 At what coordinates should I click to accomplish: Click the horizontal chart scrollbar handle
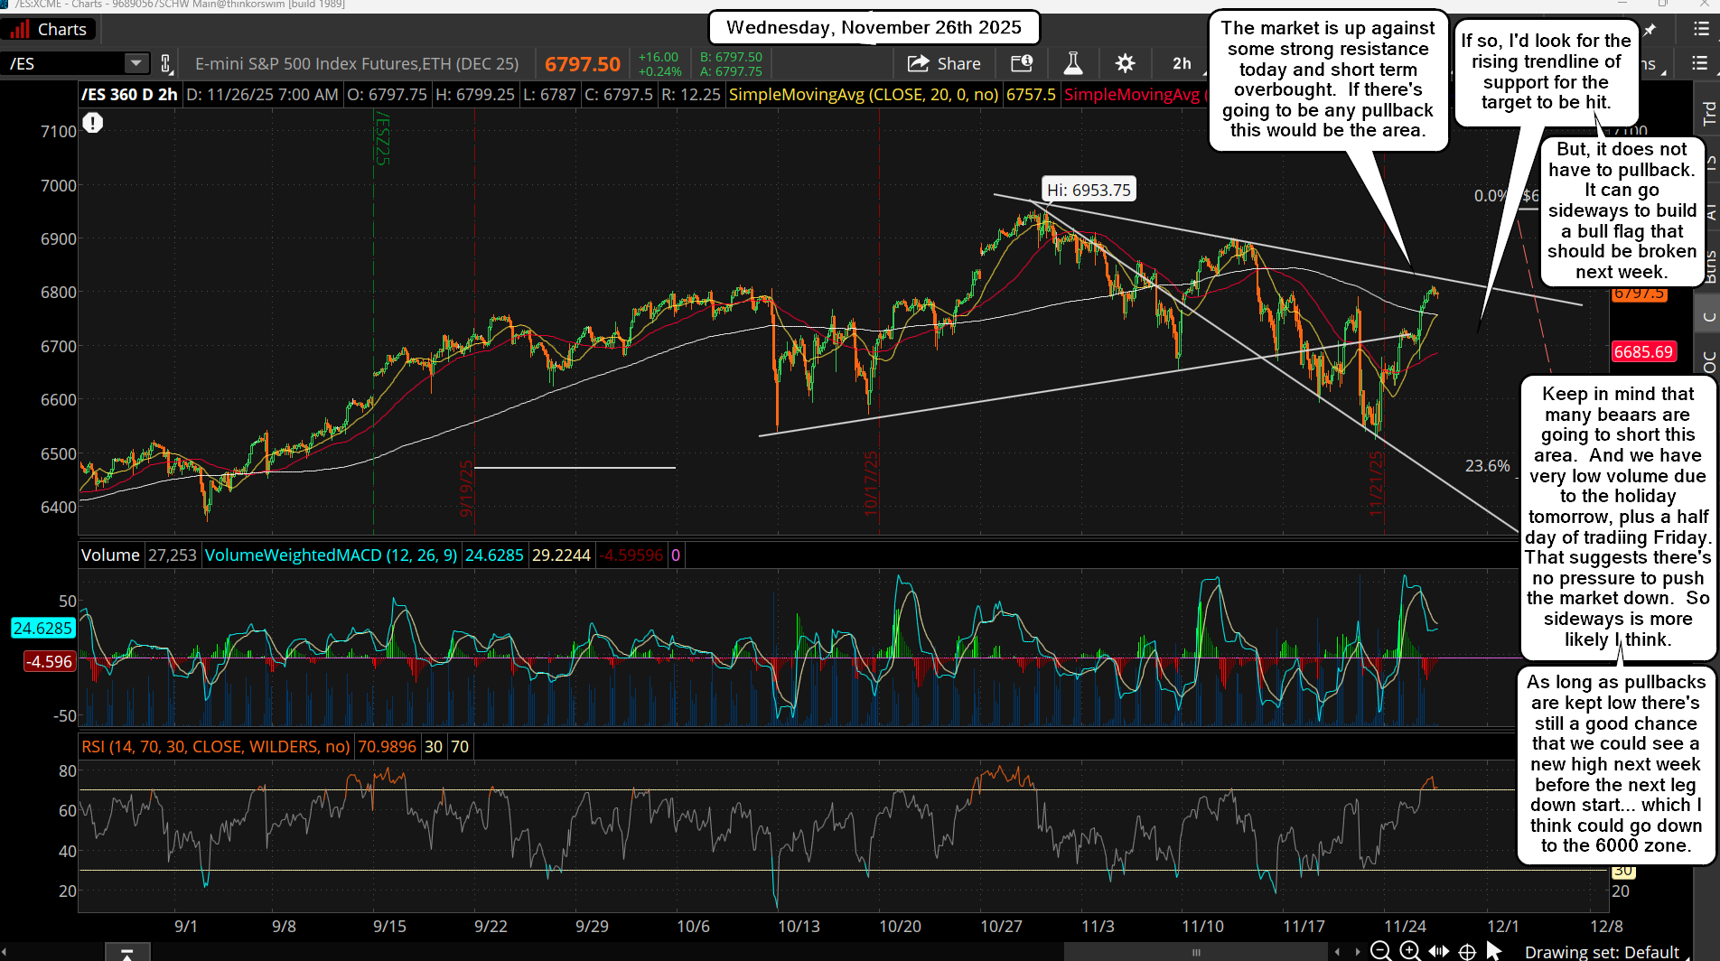tap(1196, 952)
